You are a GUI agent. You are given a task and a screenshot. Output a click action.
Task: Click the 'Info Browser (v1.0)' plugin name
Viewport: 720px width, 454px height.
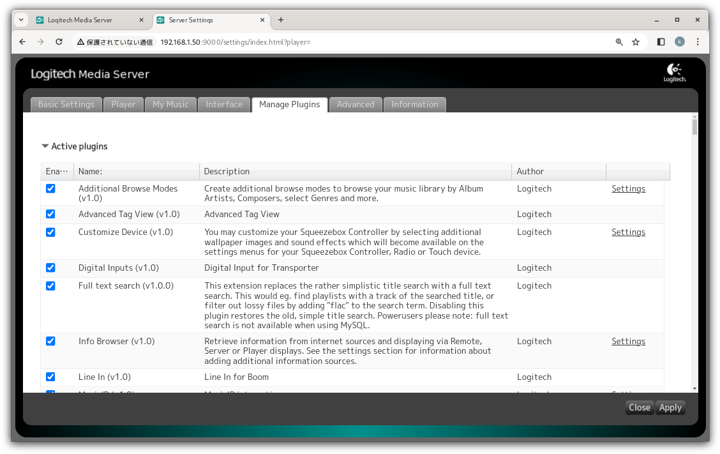coord(117,342)
